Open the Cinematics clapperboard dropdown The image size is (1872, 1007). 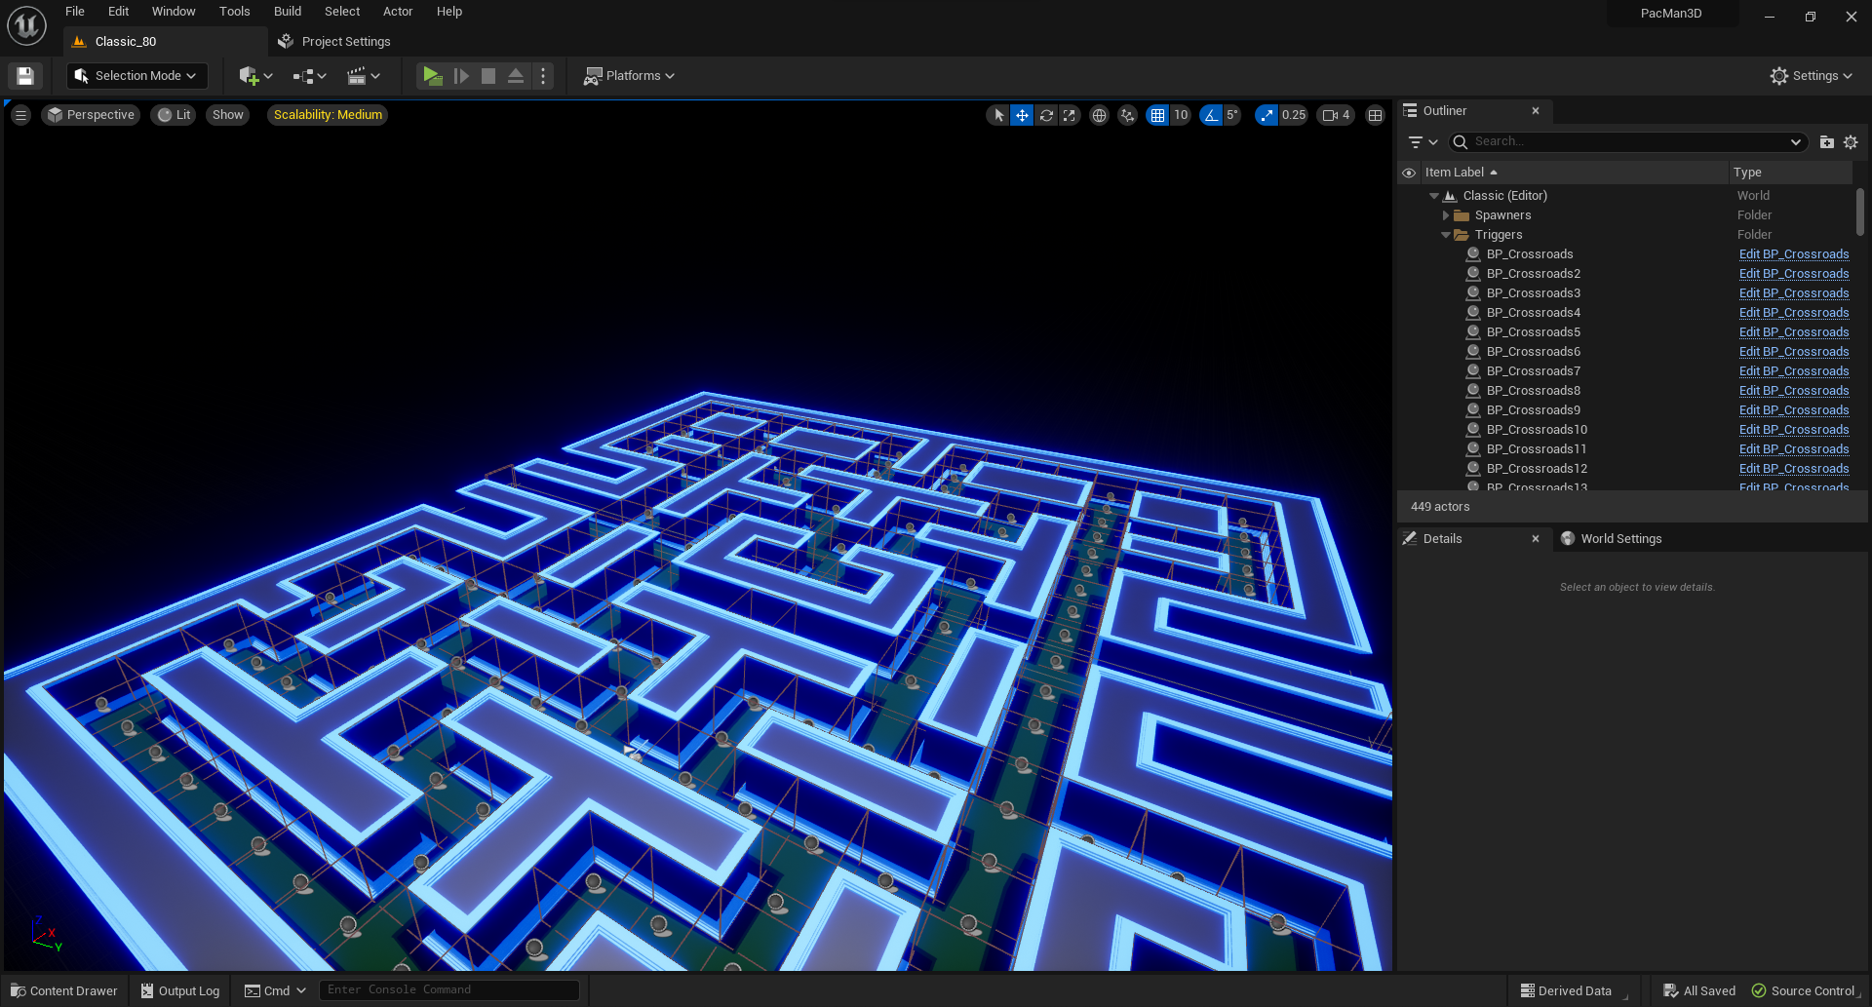(x=364, y=75)
